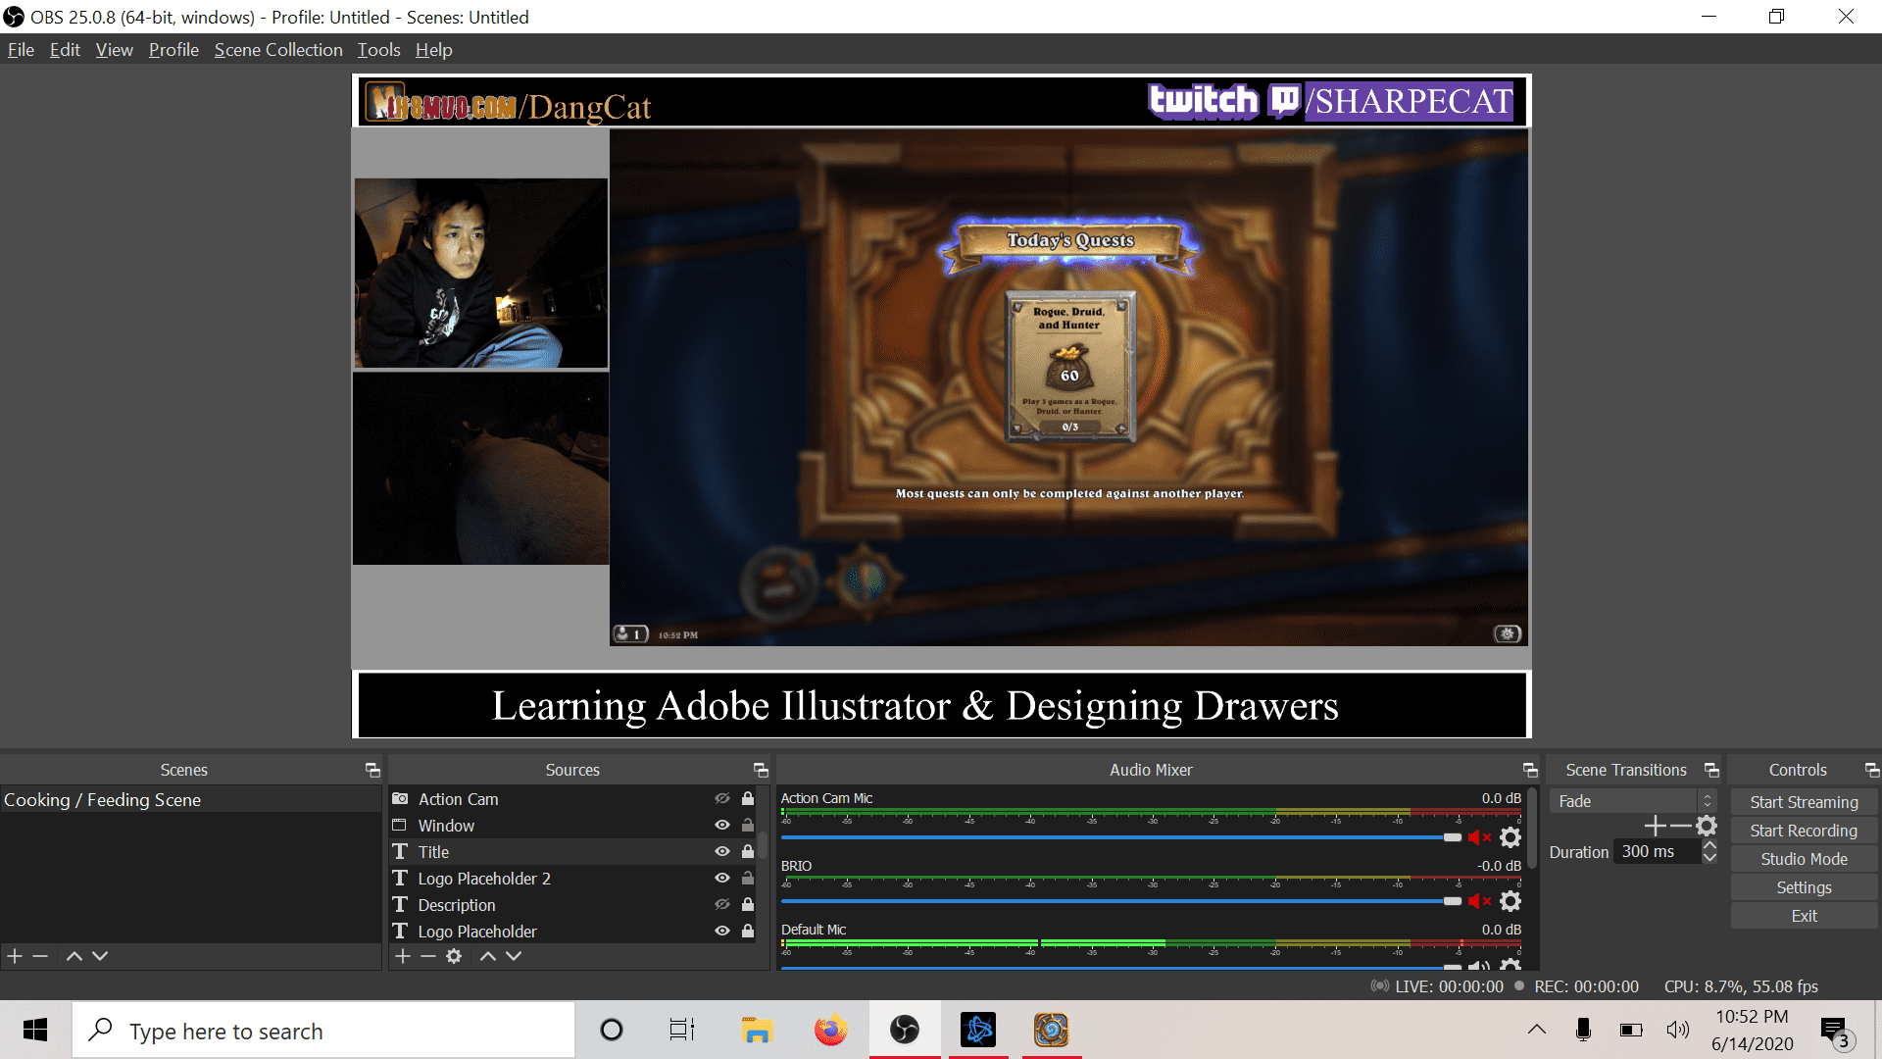Pop out the Controls dock
This screenshot has height=1059, width=1882.
(1871, 771)
